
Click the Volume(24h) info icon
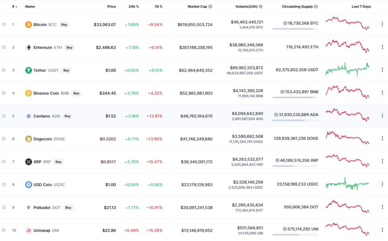(x=261, y=7)
